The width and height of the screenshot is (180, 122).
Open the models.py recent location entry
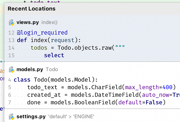click(30, 69)
